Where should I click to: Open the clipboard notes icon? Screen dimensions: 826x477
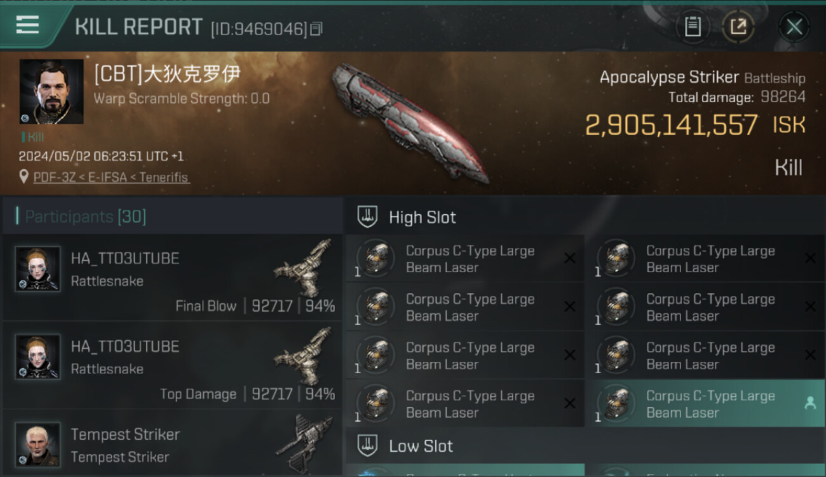(x=693, y=27)
